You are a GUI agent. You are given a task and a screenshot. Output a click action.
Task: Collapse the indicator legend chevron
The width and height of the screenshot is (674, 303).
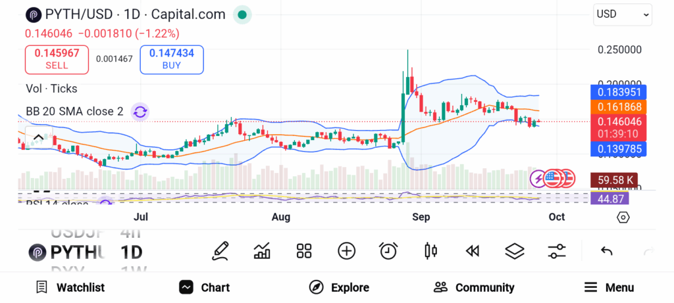pos(38,138)
